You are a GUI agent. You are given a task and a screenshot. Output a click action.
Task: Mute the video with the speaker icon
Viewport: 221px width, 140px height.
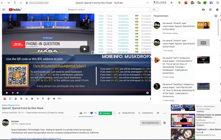18,93
